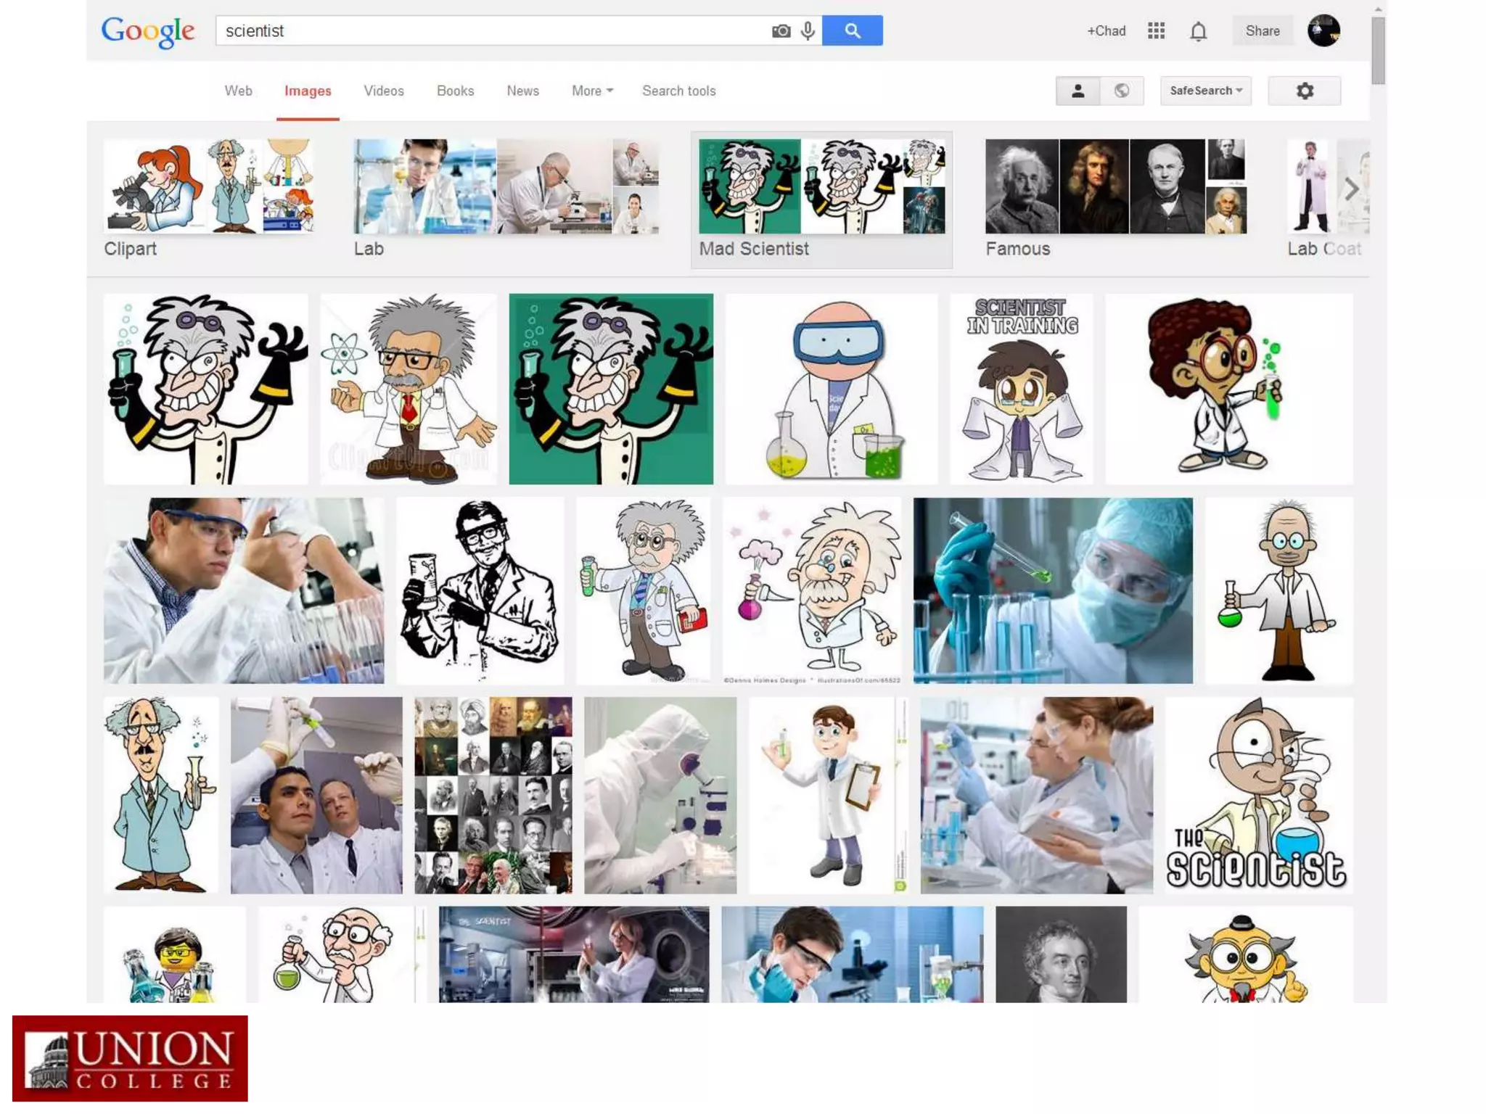
Task: Click the Google logo
Action: tap(148, 31)
